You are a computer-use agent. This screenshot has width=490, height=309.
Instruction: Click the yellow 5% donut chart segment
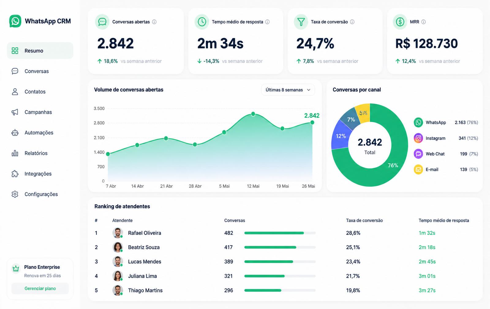[364, 113]
